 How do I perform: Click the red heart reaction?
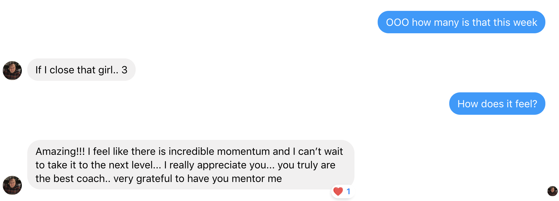pos(338,191)
